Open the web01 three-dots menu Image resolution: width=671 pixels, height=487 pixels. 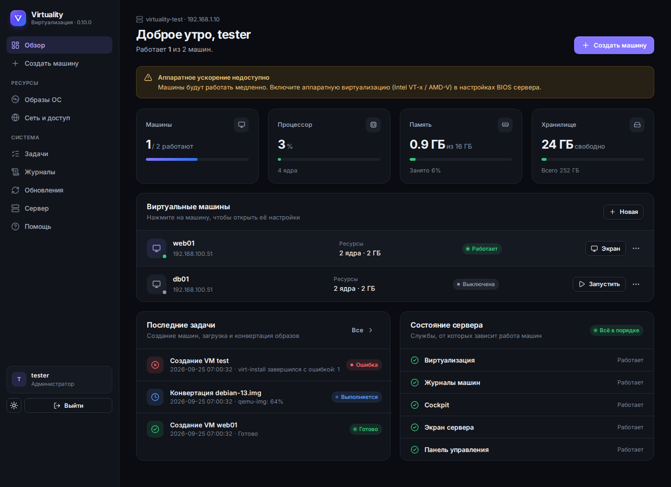[x=636, y=248]
